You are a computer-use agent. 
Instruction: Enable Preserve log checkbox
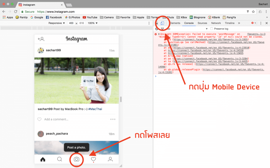coord(212,29)
